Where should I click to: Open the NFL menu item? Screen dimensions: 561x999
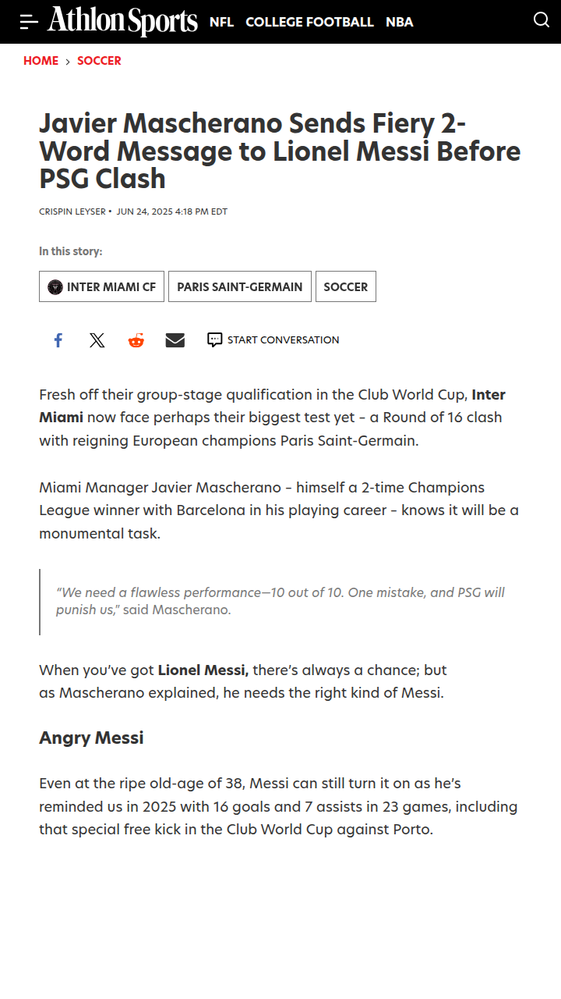221,22
